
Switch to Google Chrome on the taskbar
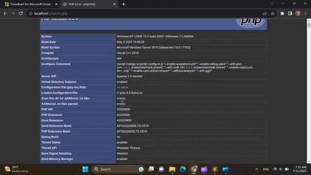point(193,169)
